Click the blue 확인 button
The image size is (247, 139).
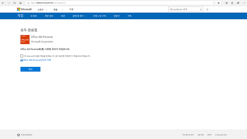(31, 69)
